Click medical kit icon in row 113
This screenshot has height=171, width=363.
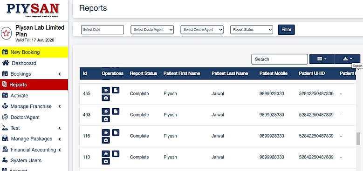coord(106,162)
